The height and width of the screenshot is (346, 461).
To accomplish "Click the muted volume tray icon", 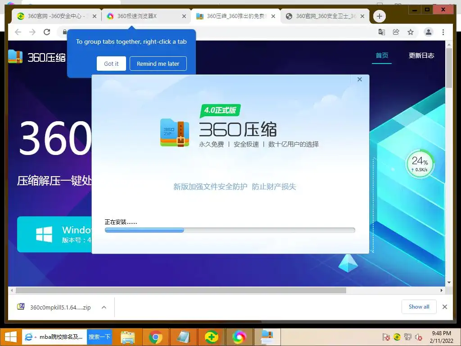I will tap(418, 337).
